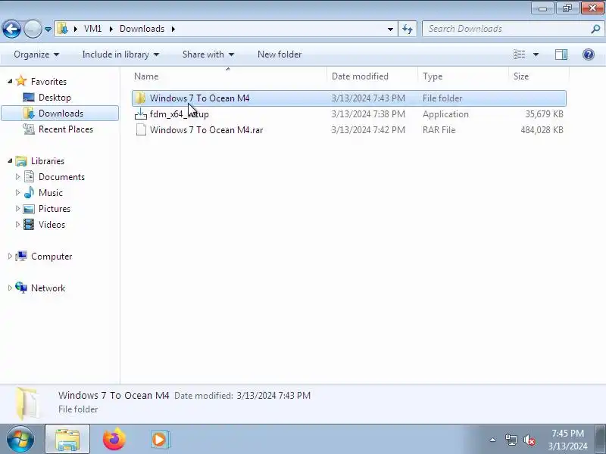Click the 35,679 KB size cell
The height and width of the screenshot is (454, 606).
pyautogui.click(x=544, y=114)
